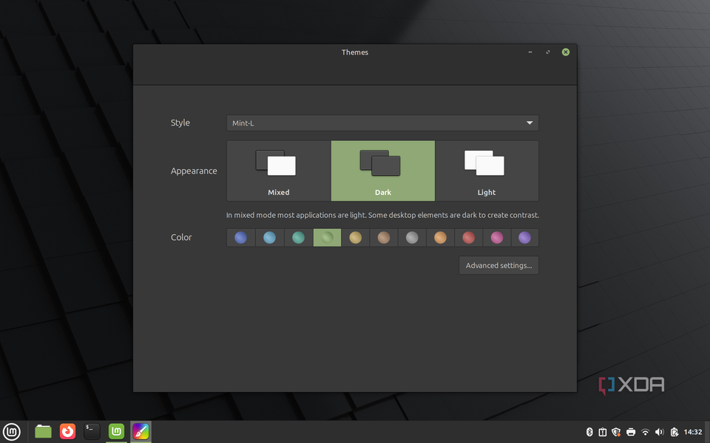The image size is (710, 443).
Task: Open the system reports tray icon
Action: (602, 432)
